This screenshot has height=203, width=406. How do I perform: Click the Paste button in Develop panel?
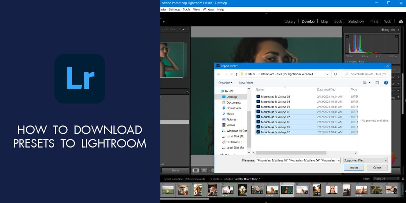point(175,171)
